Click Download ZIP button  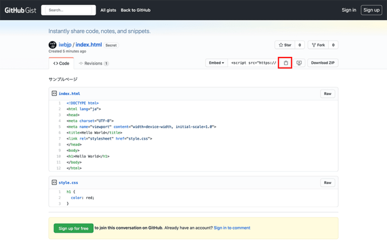[x=322, y=63]
